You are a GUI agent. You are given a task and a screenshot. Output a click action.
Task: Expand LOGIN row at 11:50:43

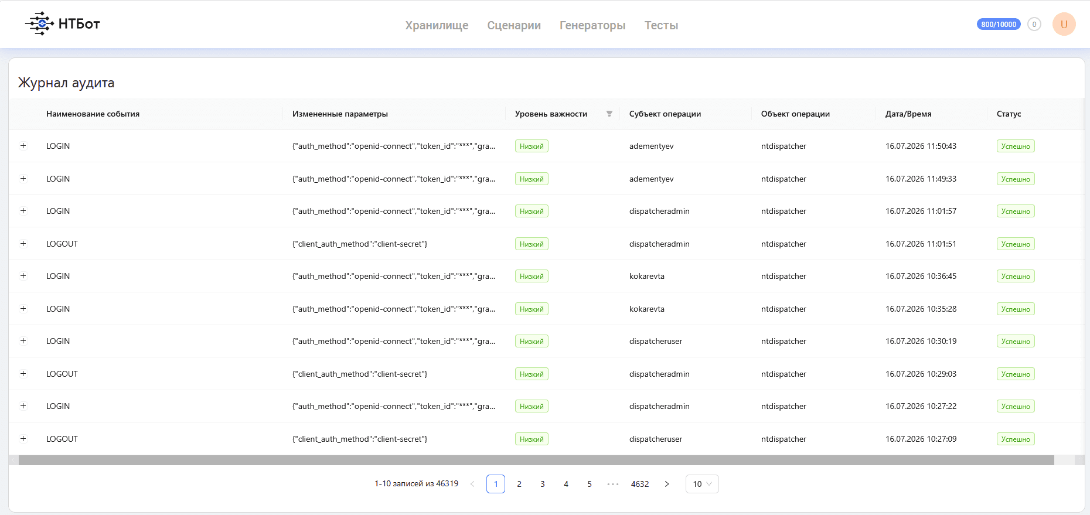click(x=23, y=146)
